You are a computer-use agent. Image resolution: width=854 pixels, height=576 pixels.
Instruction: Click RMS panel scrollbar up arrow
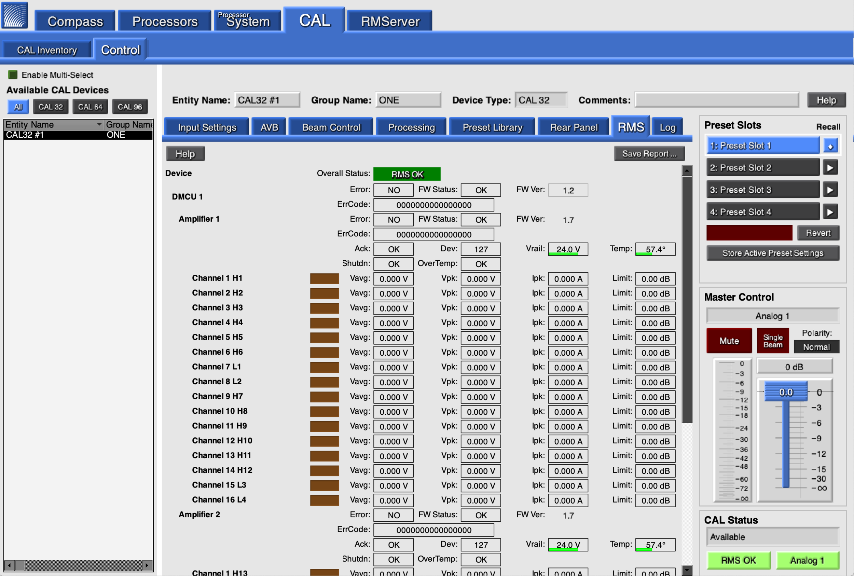coord(687,171)
